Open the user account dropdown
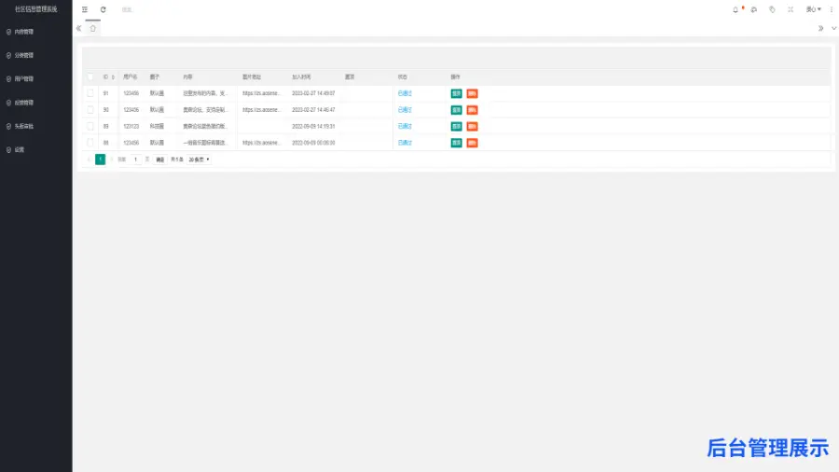Viewport: 839px width, 472px height. 813,9
